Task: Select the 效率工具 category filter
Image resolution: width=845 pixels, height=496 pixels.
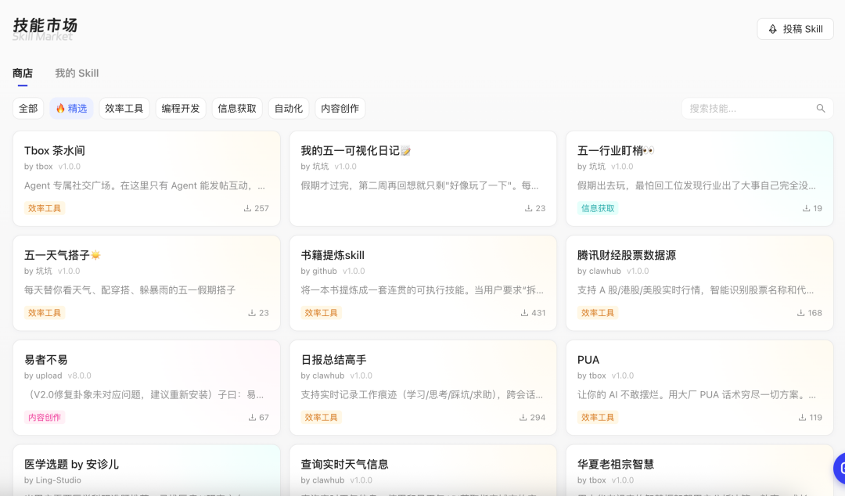Action: 124,109
